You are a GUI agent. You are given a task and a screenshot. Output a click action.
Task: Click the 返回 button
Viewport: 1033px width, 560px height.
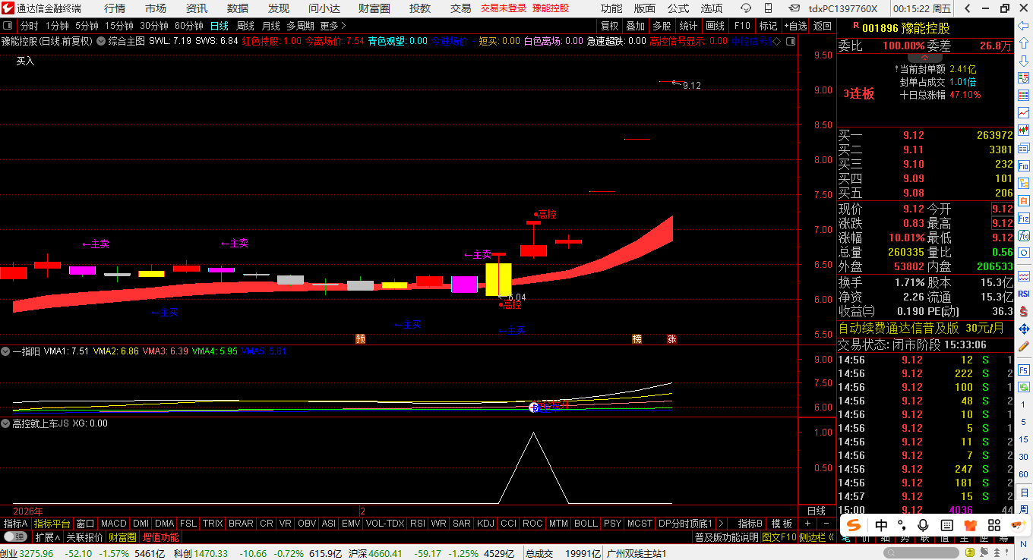tap(823, 26)
